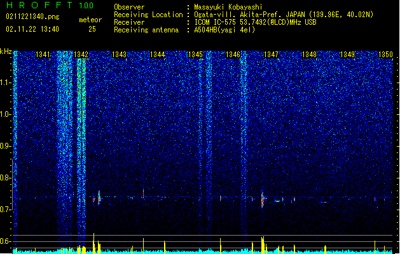
Task: Click the 'Receiving antenna' label
Action: click(146, 30)
